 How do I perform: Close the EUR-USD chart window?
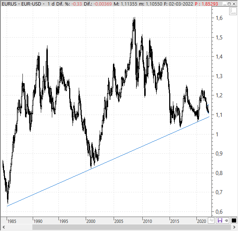coord(234,4)
